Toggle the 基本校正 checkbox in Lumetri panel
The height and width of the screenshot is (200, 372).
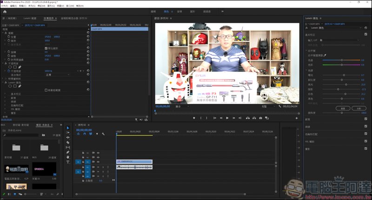click(366, 35)
